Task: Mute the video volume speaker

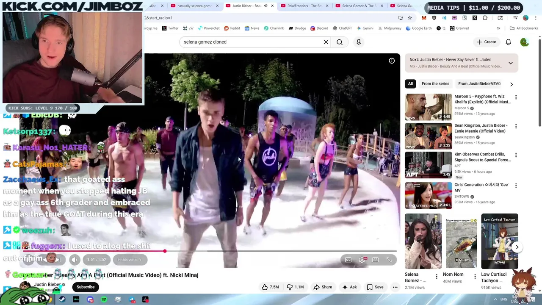Action: [x=74, y=260]
